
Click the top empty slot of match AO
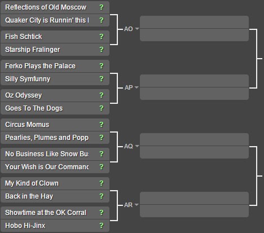point(194,22)
